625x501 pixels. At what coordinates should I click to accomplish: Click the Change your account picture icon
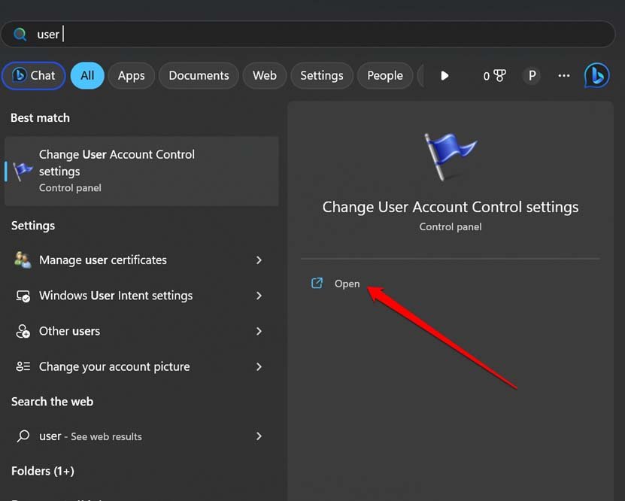point(23,366)
